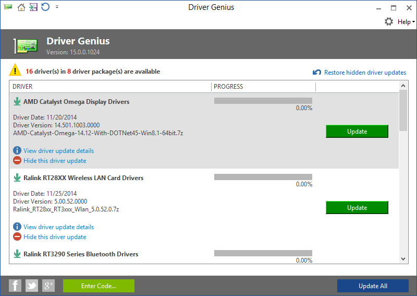Open the Google Plus share icon
This screenshot has width=417, height=296.
pyautogui.click(x=48, y=286)
